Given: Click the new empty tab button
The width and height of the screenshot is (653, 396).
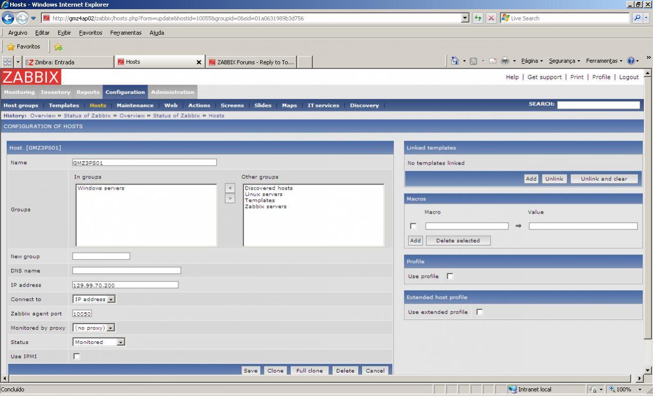Looking at the screenshot, I should pyautogui.click(x=305, y=62).
